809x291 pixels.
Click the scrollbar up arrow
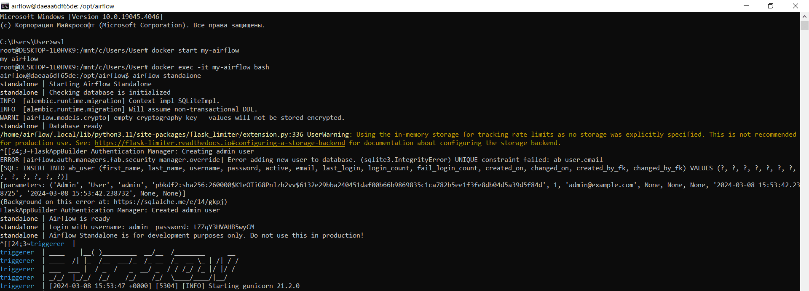[x=804, y=17]
